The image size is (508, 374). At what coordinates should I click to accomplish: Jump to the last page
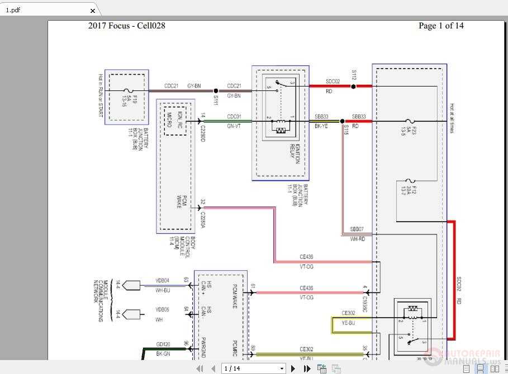(307, 368)
